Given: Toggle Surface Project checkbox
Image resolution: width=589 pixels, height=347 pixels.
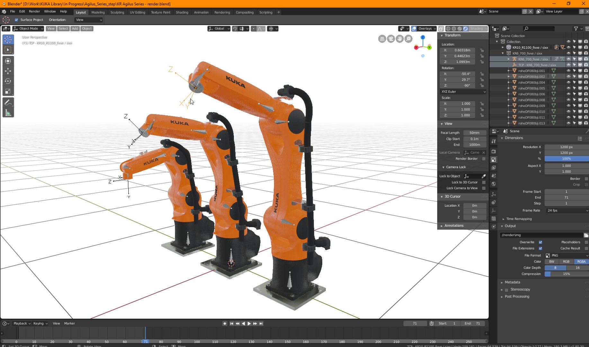Looking at the screenshot, I should tap(16, 20).
